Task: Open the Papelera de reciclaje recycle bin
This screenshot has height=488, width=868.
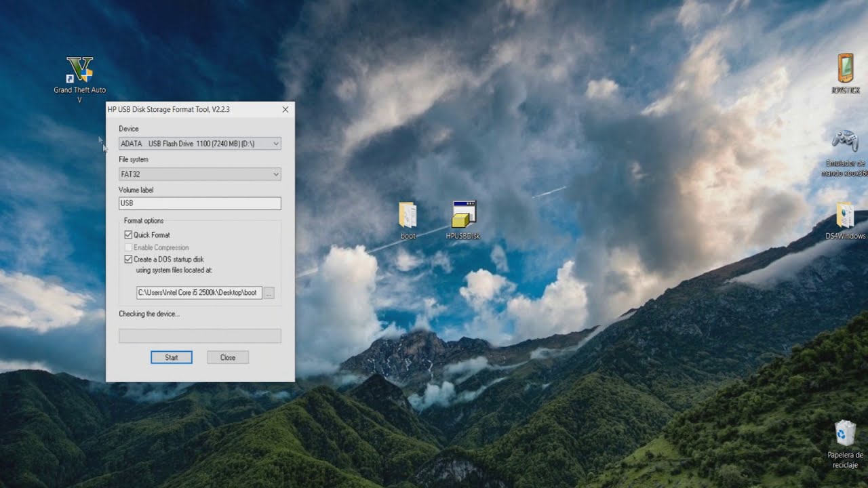Action: 845,445
